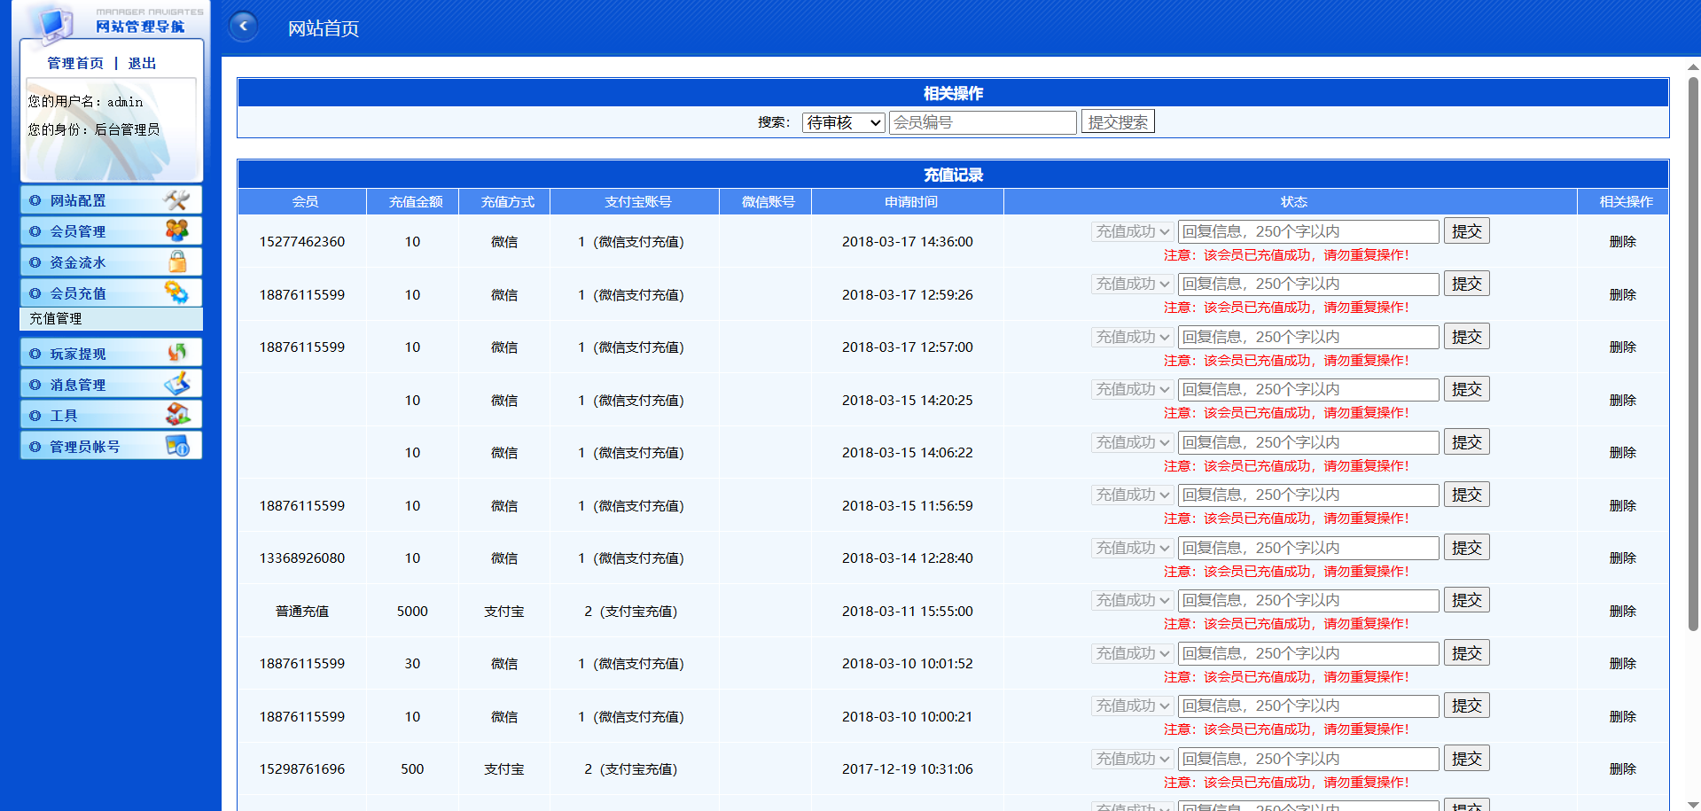Viewport: 1701px width, 811px height.
Task: Open status dropdown for 5000 支付宝 record
Action: [x=1132, y=600]
